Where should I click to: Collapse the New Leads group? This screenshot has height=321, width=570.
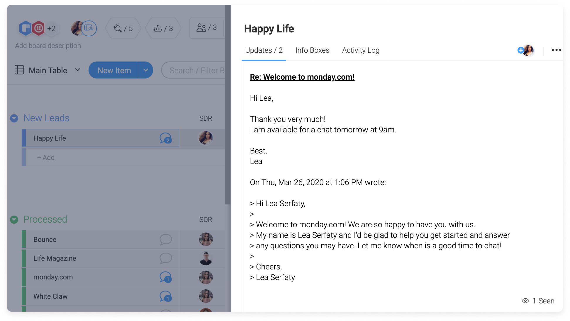click(x=14, y=118)
